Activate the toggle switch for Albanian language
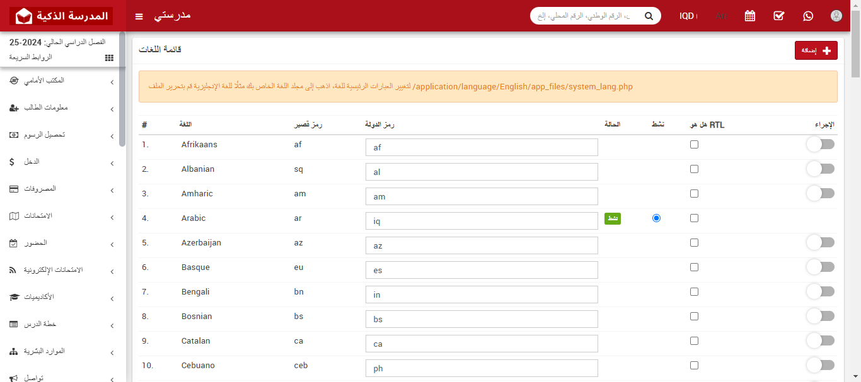Image resolution: width=861 pixels, height=382 pixels. (x=820, y=168)
